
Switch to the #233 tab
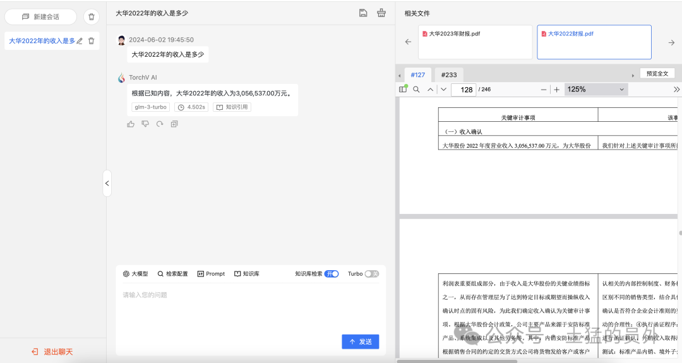(x=449, y=74)
